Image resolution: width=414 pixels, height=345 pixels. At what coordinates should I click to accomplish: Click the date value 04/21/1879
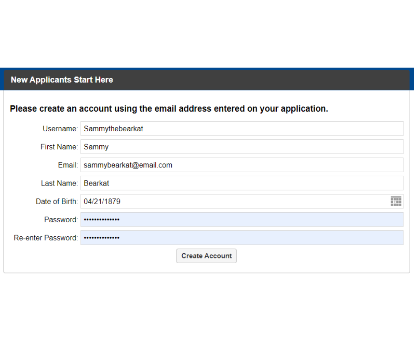point(102,201)
